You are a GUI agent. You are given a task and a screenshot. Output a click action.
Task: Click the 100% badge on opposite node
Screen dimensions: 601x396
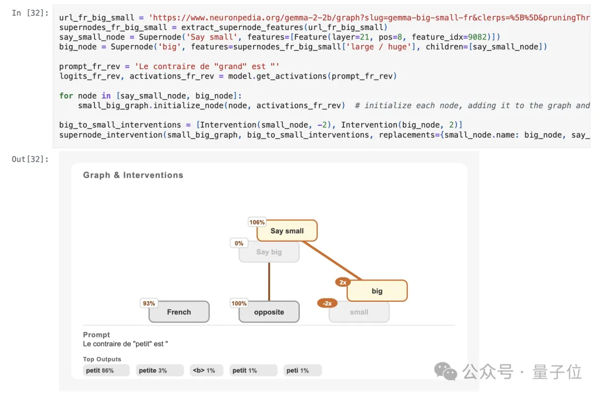(x=239, y=304)
